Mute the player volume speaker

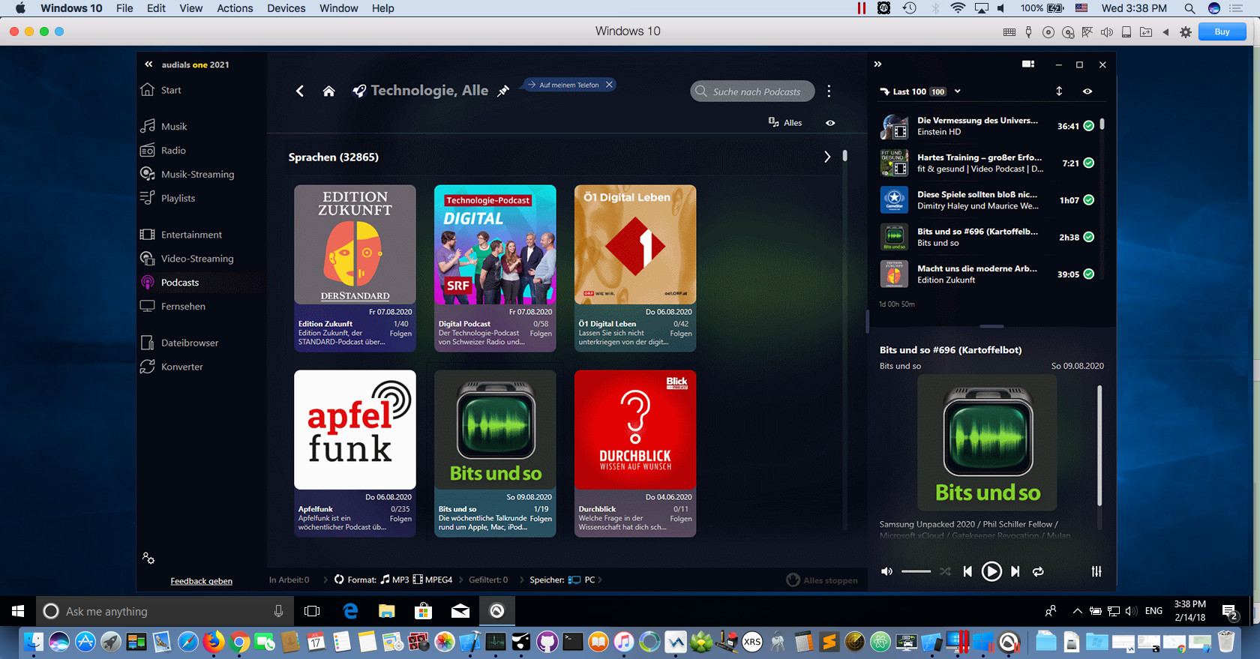886,571
